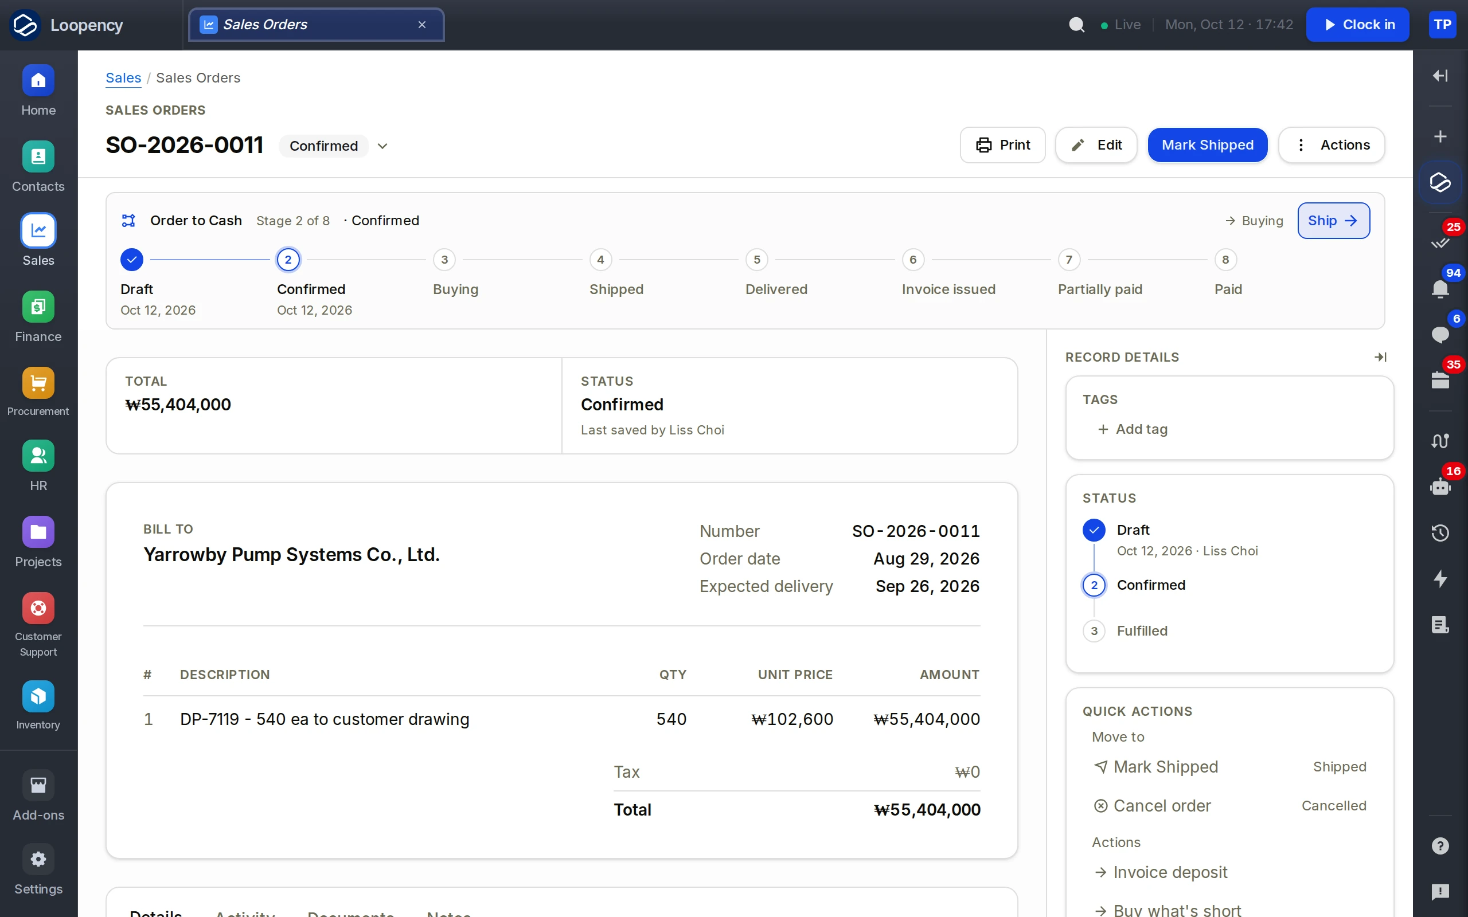Open chat messages with 6 badge
The width and height of the screenshot is (1468, 917).
point(1440,334)
